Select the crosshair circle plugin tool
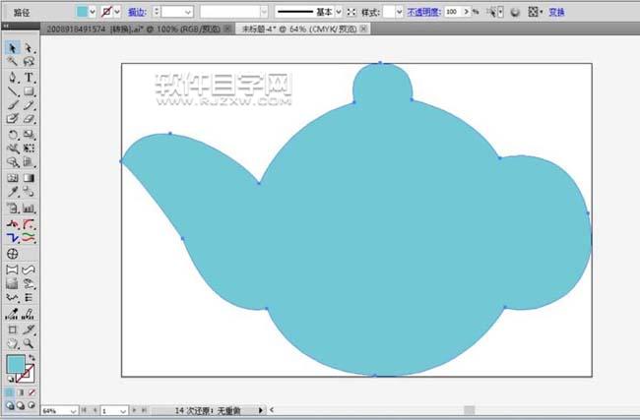The height and width of the screenshot is (420, 640). click(x=12, y=254)
